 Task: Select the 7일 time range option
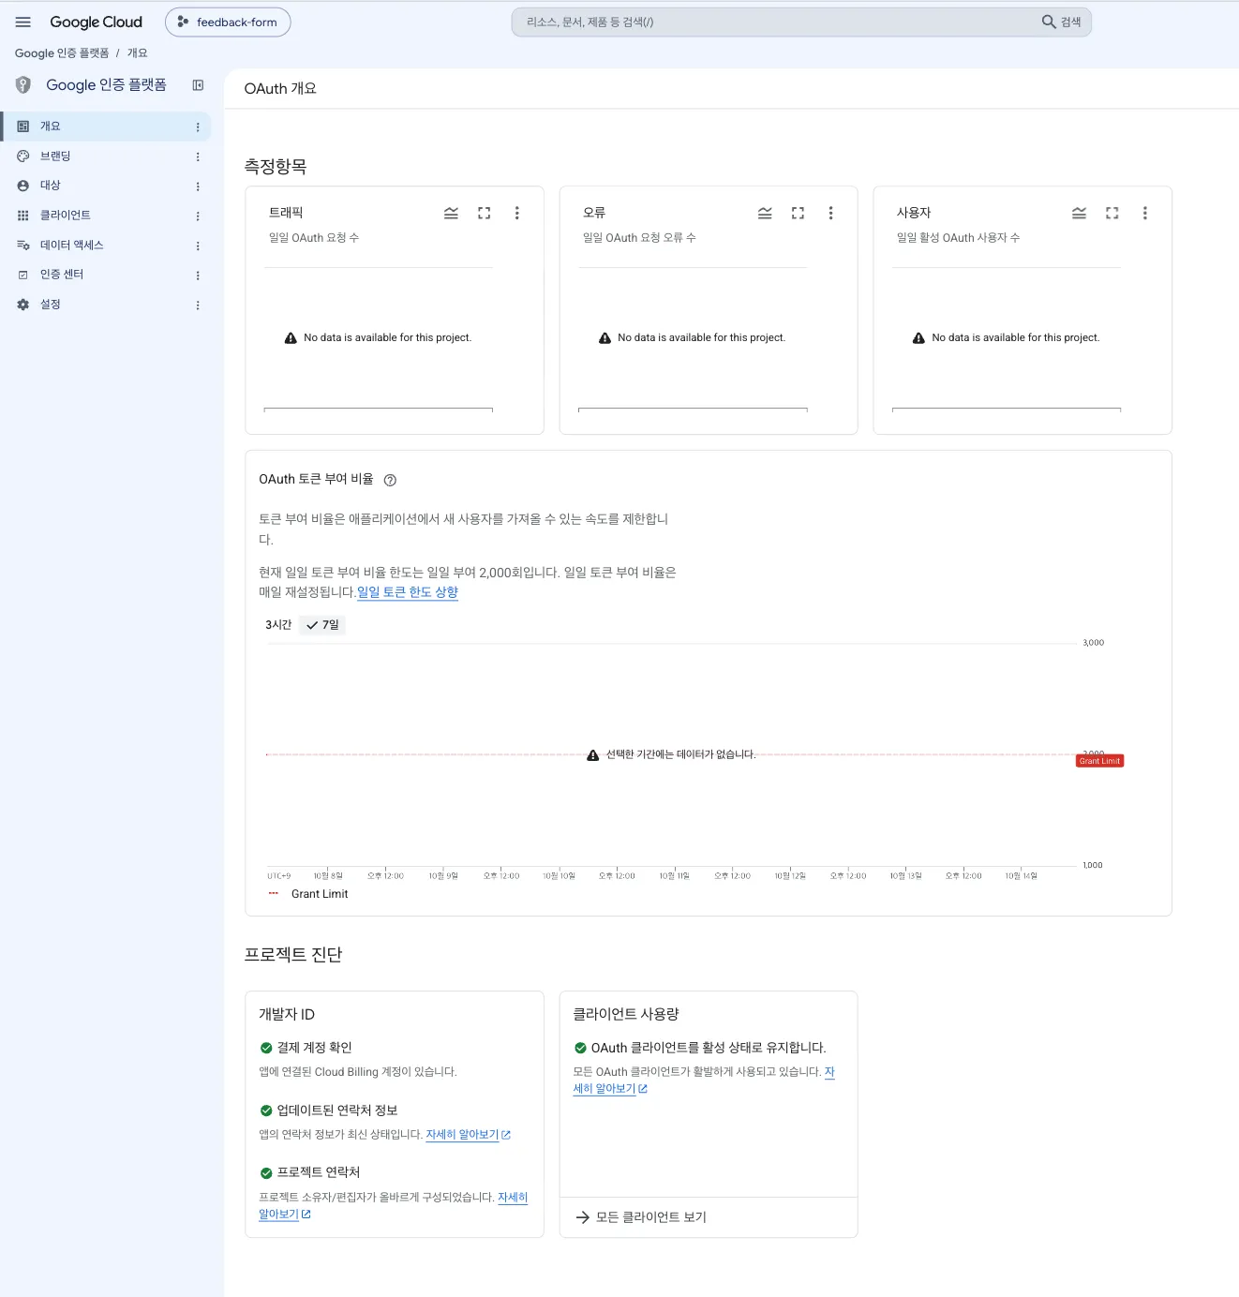[x=322, y=625]
